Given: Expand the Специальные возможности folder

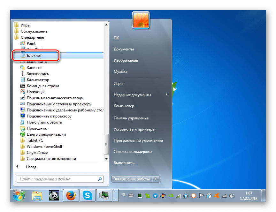Looking at the screenshot, I should pos(48,158).
